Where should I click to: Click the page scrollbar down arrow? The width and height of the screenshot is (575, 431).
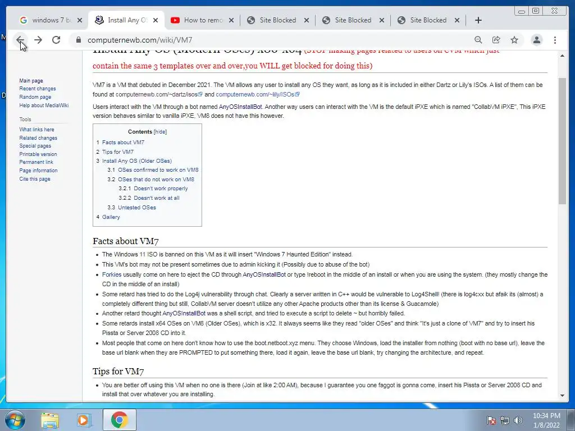[562, 396]
